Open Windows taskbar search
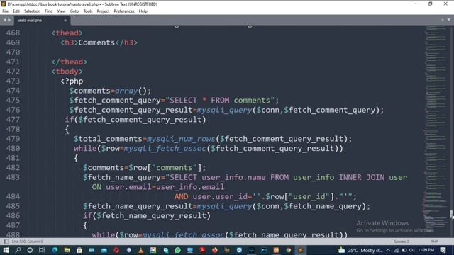Image resolution: width=454 pixels, height=255 pixels. tap(18, 250)
